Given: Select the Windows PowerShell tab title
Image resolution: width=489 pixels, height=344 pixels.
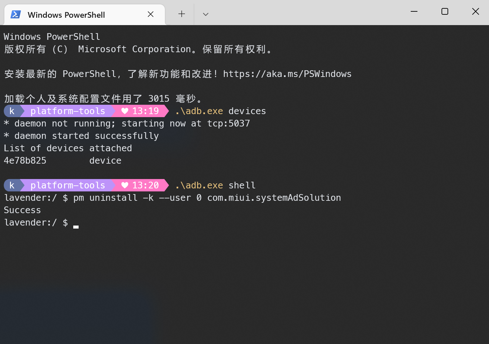Looking at the screenshot, I should pyautogui.click(x=66, y=15).
